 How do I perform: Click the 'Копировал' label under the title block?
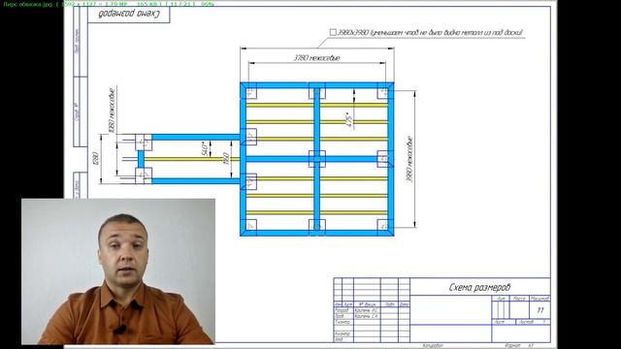(433, 346)
